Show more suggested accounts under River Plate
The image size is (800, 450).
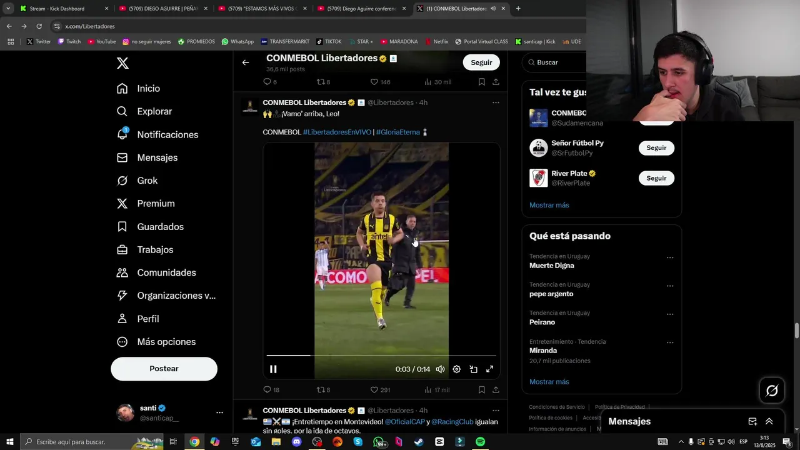coord(549,205)
